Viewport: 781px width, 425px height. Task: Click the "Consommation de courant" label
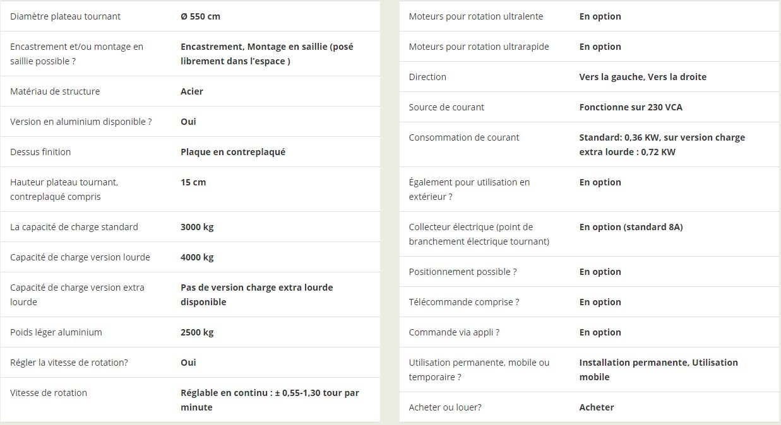coord(464,137)
